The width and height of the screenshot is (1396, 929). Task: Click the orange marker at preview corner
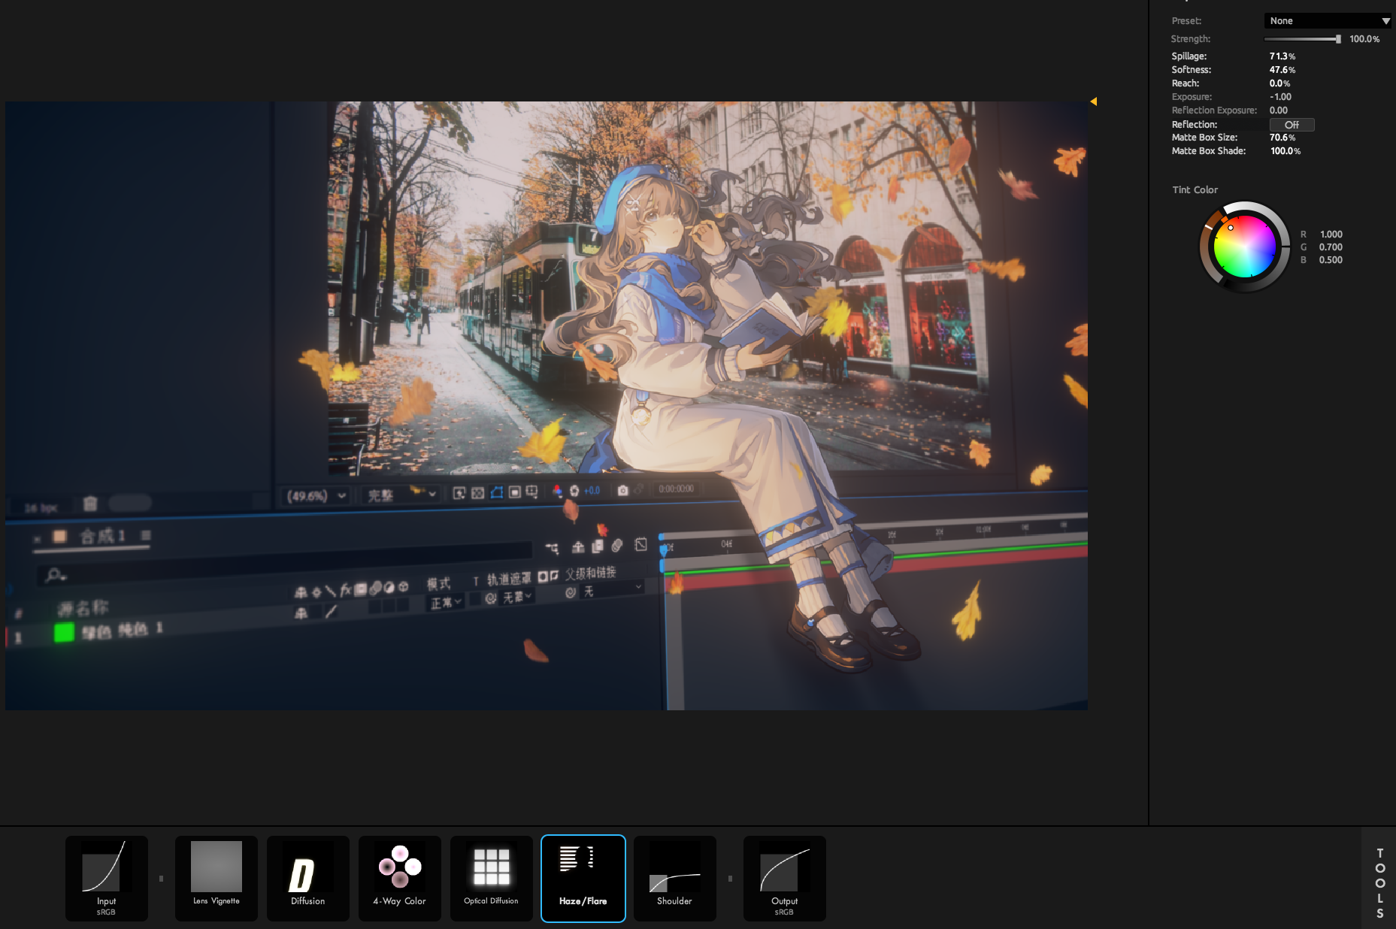[1094, 101]
